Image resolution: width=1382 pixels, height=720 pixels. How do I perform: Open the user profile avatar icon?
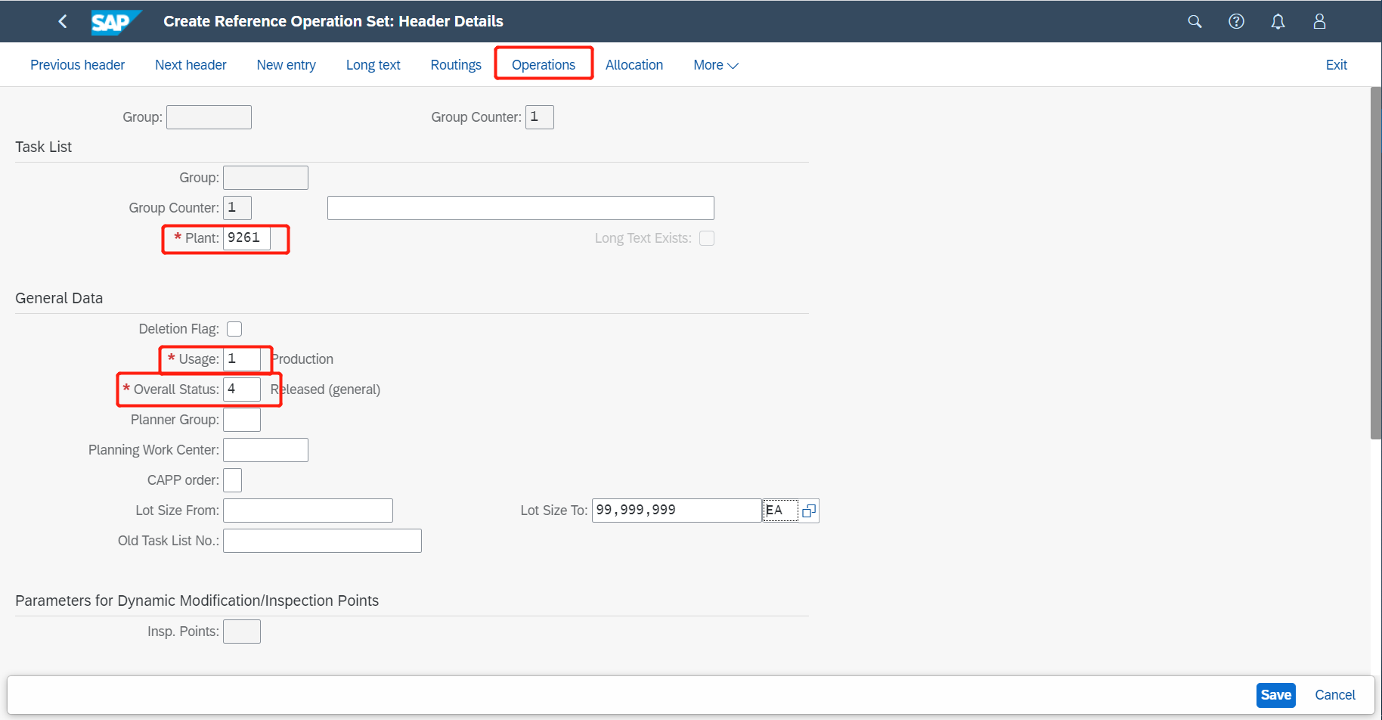click(x=1318, y=21)
